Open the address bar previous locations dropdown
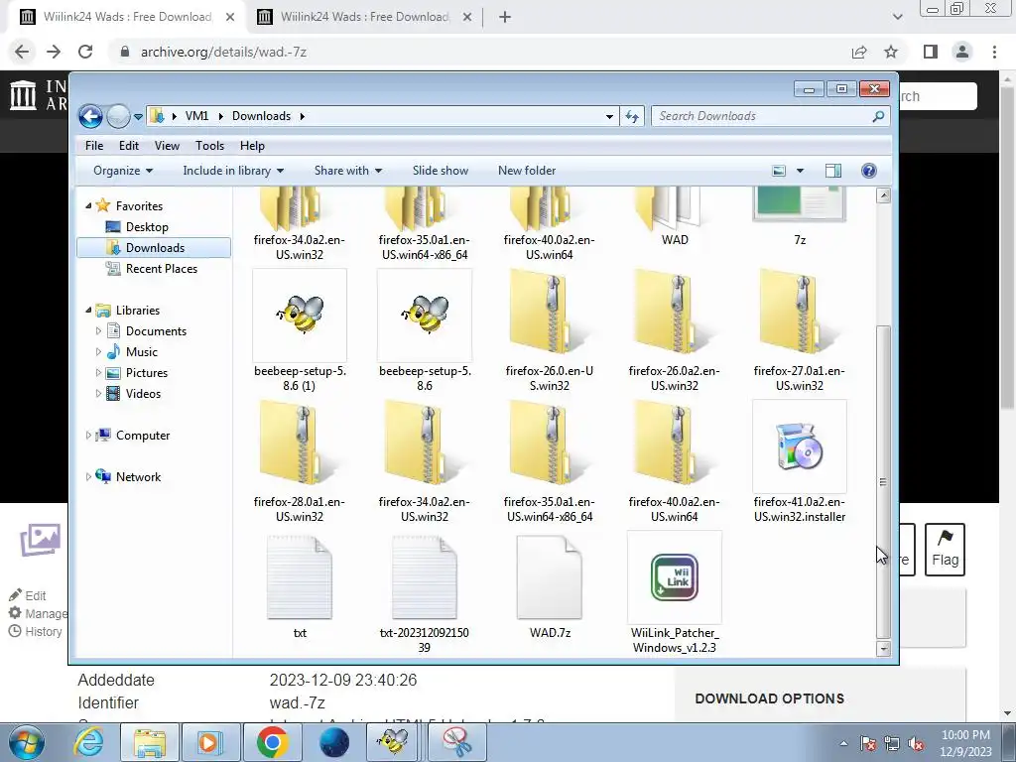This screenshot has width=1016, height=762. pos(609,117)
